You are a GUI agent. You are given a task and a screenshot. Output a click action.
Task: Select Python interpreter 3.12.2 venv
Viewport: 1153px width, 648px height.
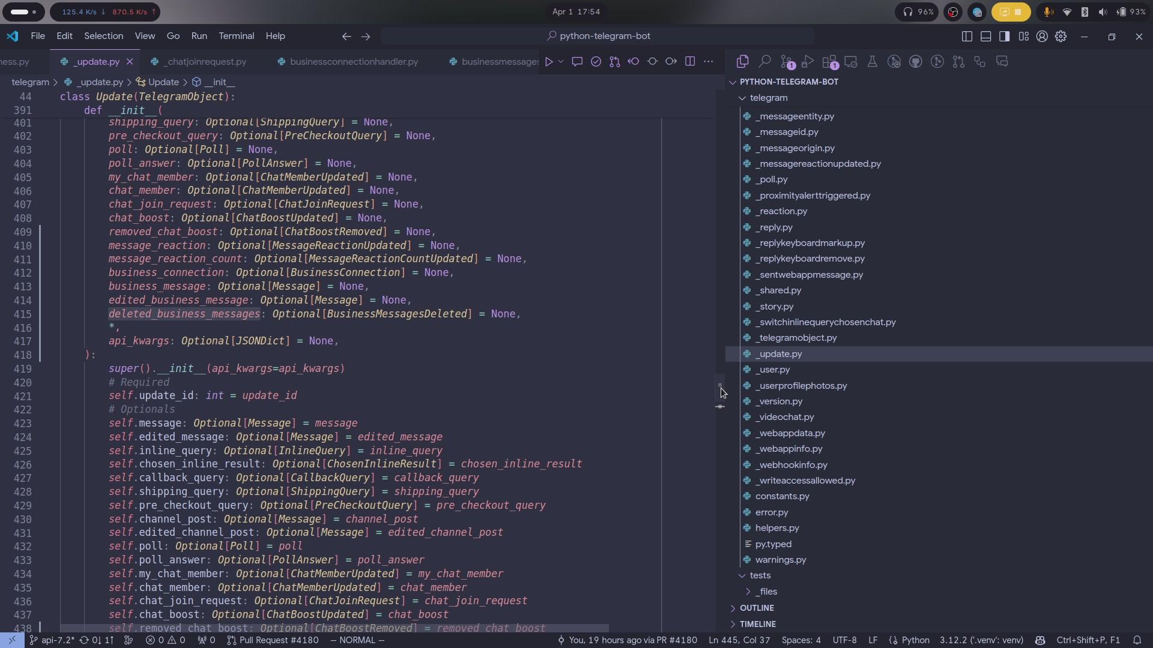[982, 640]
